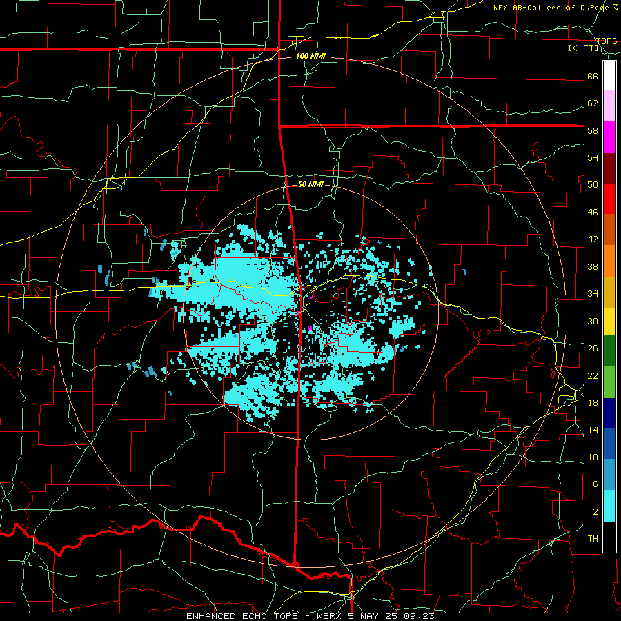This screenshot has height=621, width=621.
Task: Click the "2" scale label
Action: (595, 512)
